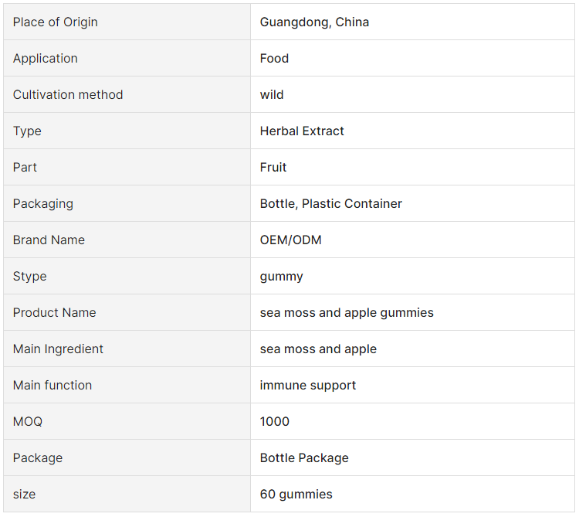Click the 'Application' attribute label
Screen dimensions: 579x517
46,59
